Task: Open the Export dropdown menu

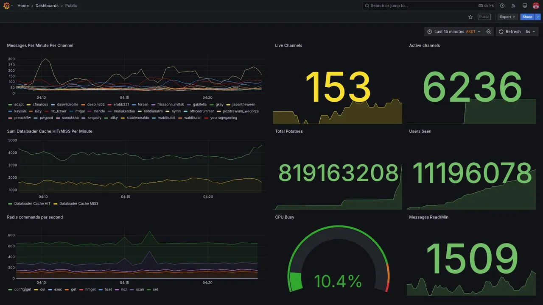Action: point(507,17)
